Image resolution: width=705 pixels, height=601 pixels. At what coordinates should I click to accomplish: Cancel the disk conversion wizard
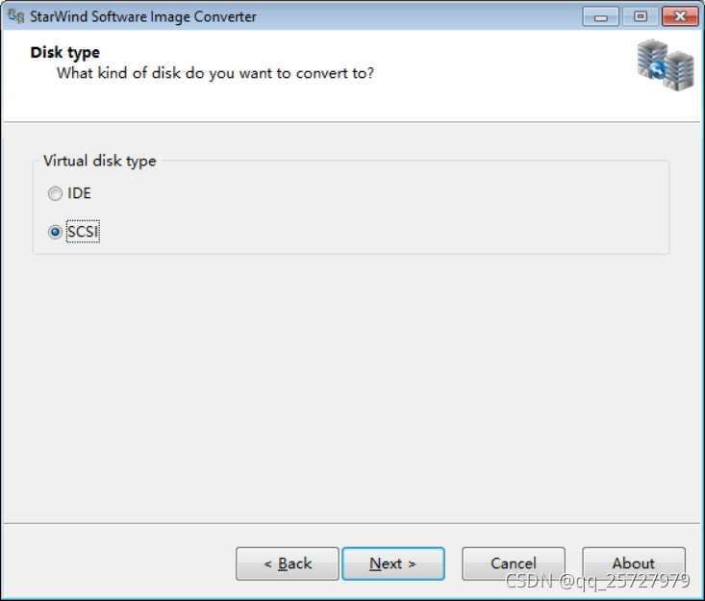pyautogui.click(x=513, y=563)
